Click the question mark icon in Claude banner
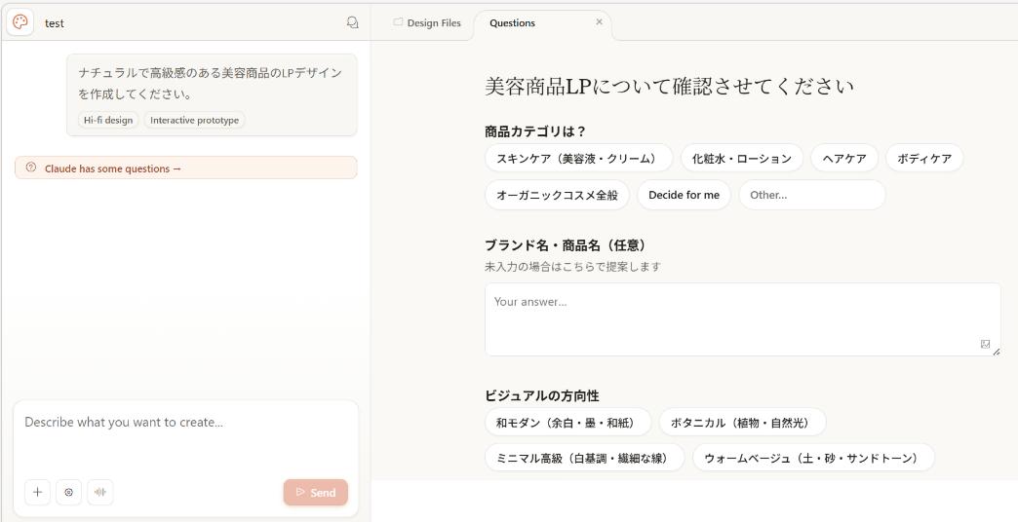Screen dimensions: 1018x522 pyautogui.click(x=30, y=168)
